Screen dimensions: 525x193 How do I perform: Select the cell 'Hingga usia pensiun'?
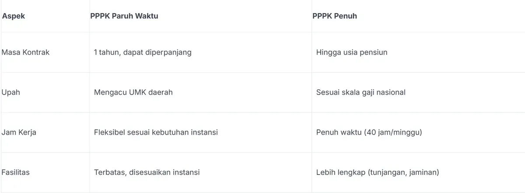coord(352,52)
